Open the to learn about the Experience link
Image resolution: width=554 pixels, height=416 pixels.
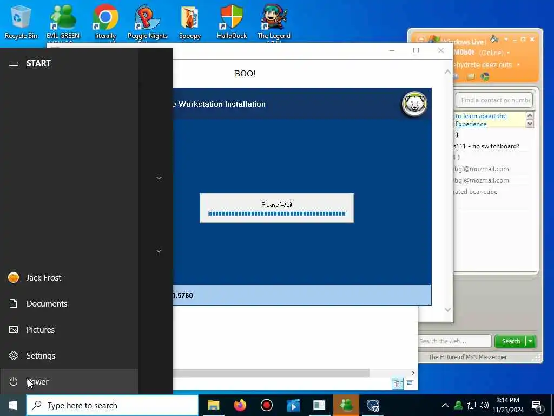(481, 120)
